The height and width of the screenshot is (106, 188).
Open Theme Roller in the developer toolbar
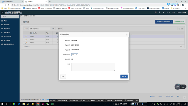[129, 100]
